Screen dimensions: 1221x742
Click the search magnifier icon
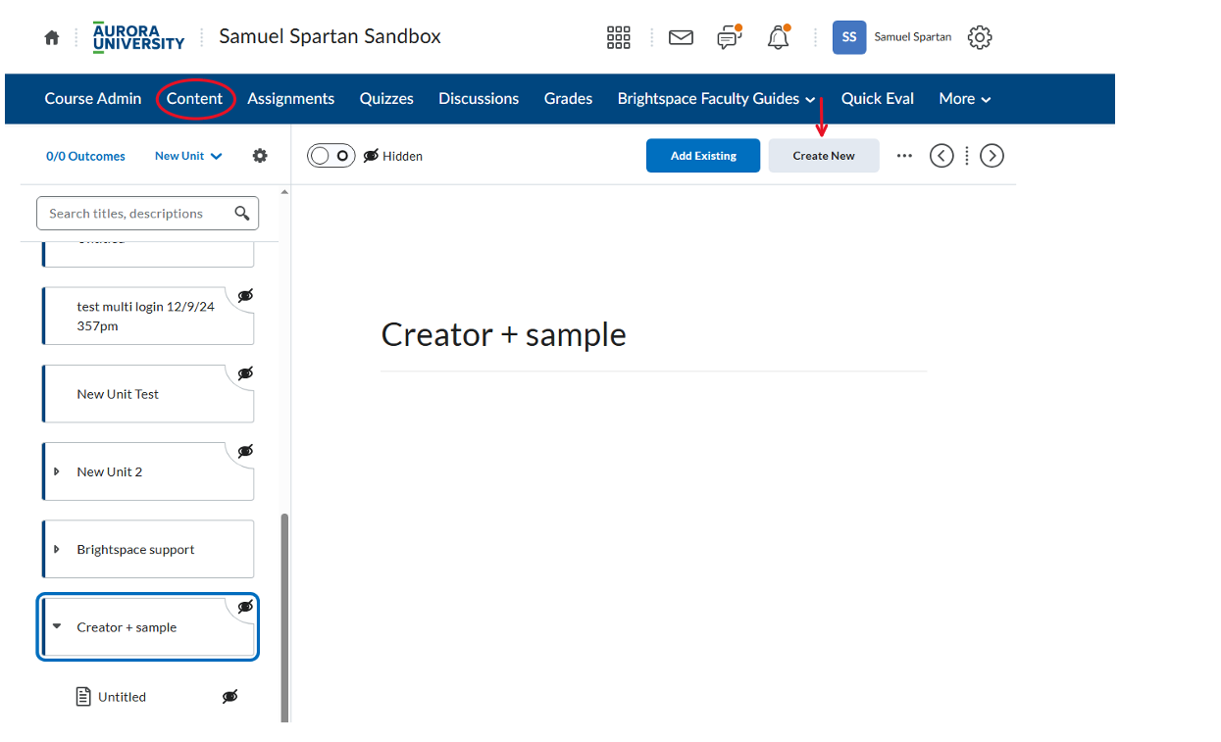click(x=242, y=213)
